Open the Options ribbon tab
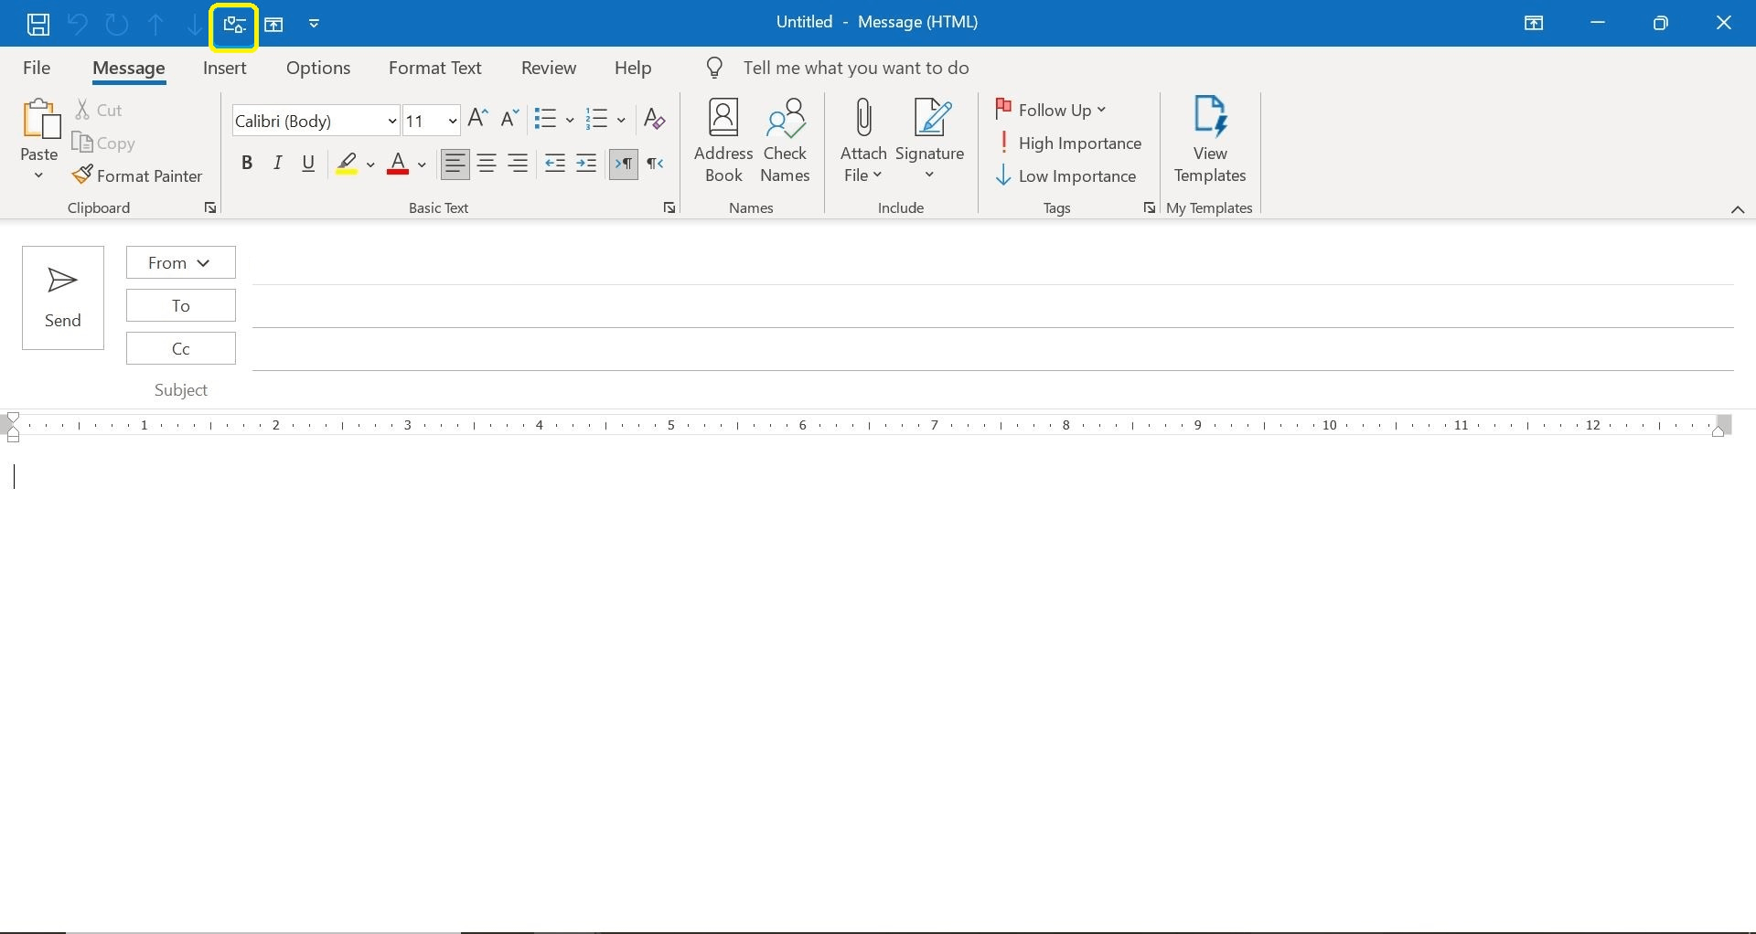This screenshot has width=1756, height=934. (x=317, y=67)
